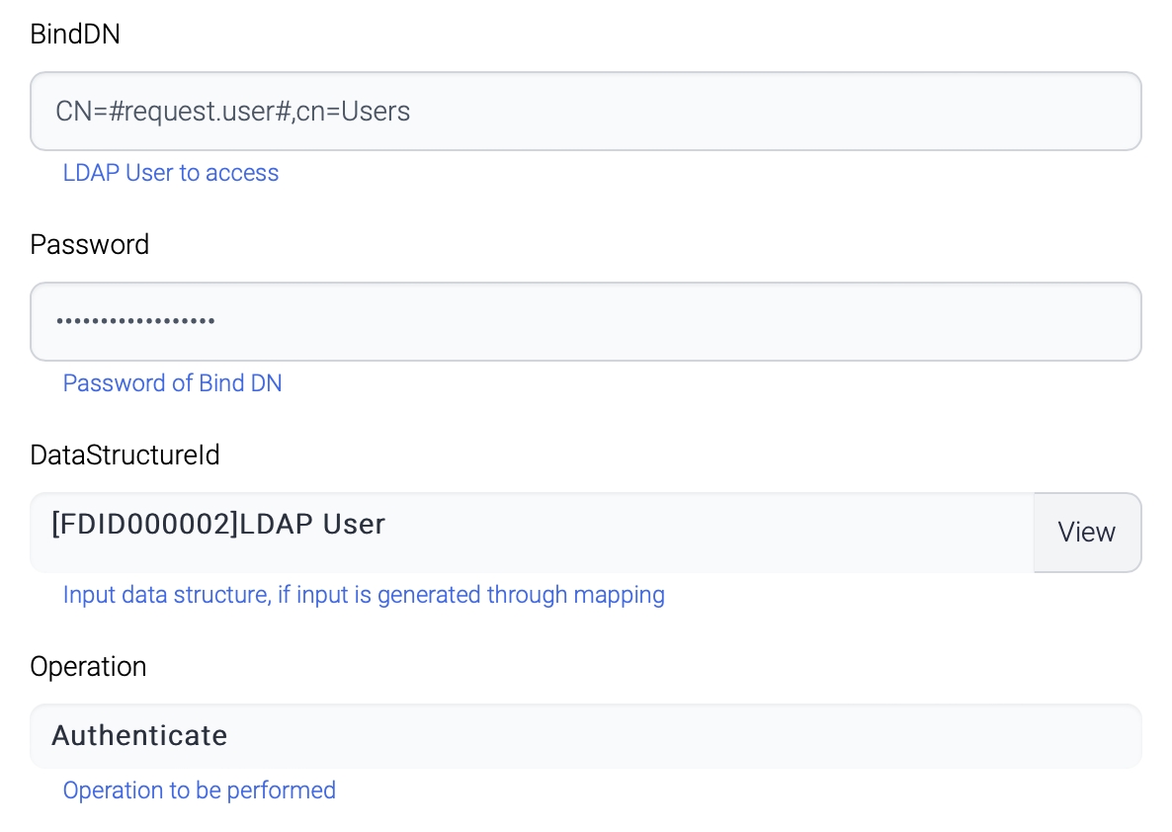Click the 'Authenticate' value text

click(x=139, y=736)
